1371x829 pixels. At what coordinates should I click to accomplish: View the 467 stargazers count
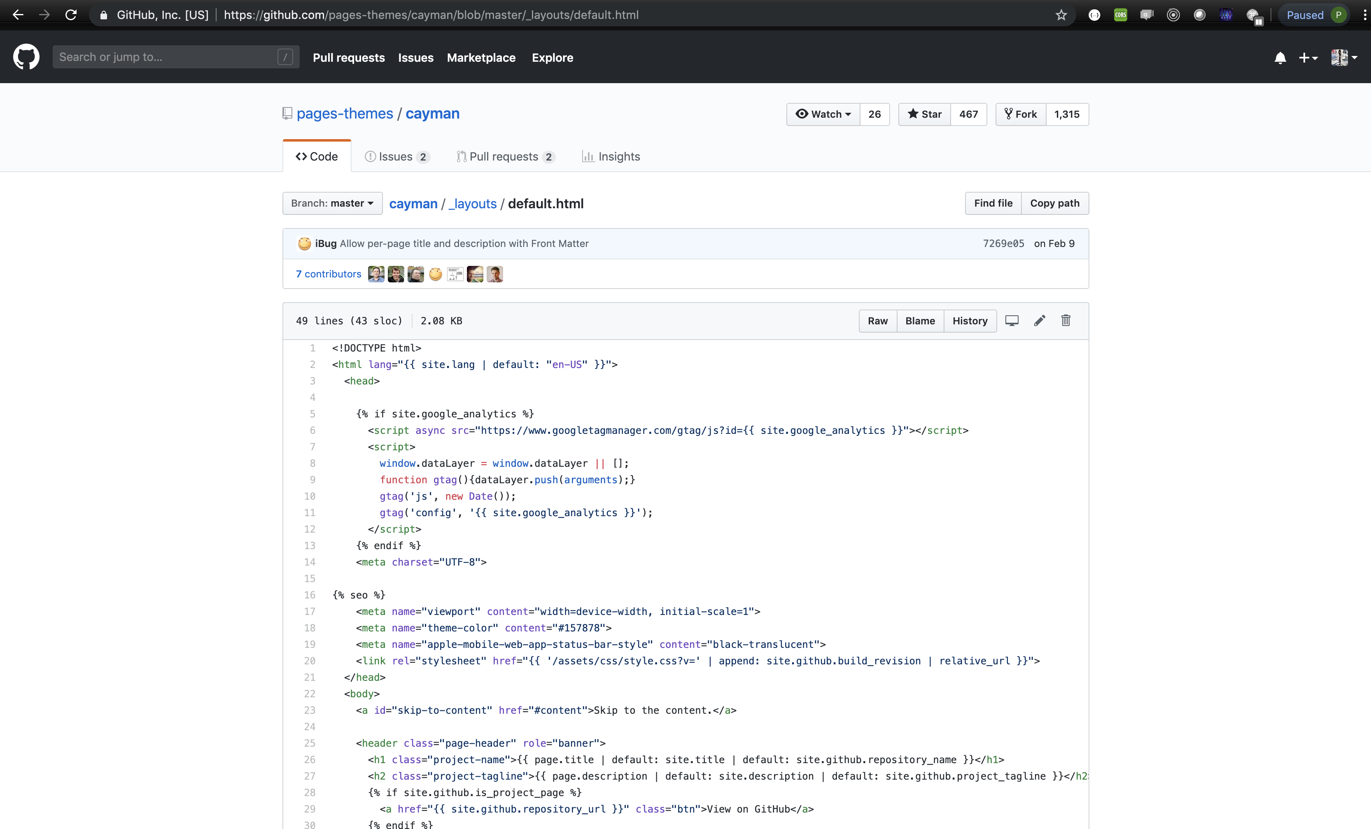point(969,114)
